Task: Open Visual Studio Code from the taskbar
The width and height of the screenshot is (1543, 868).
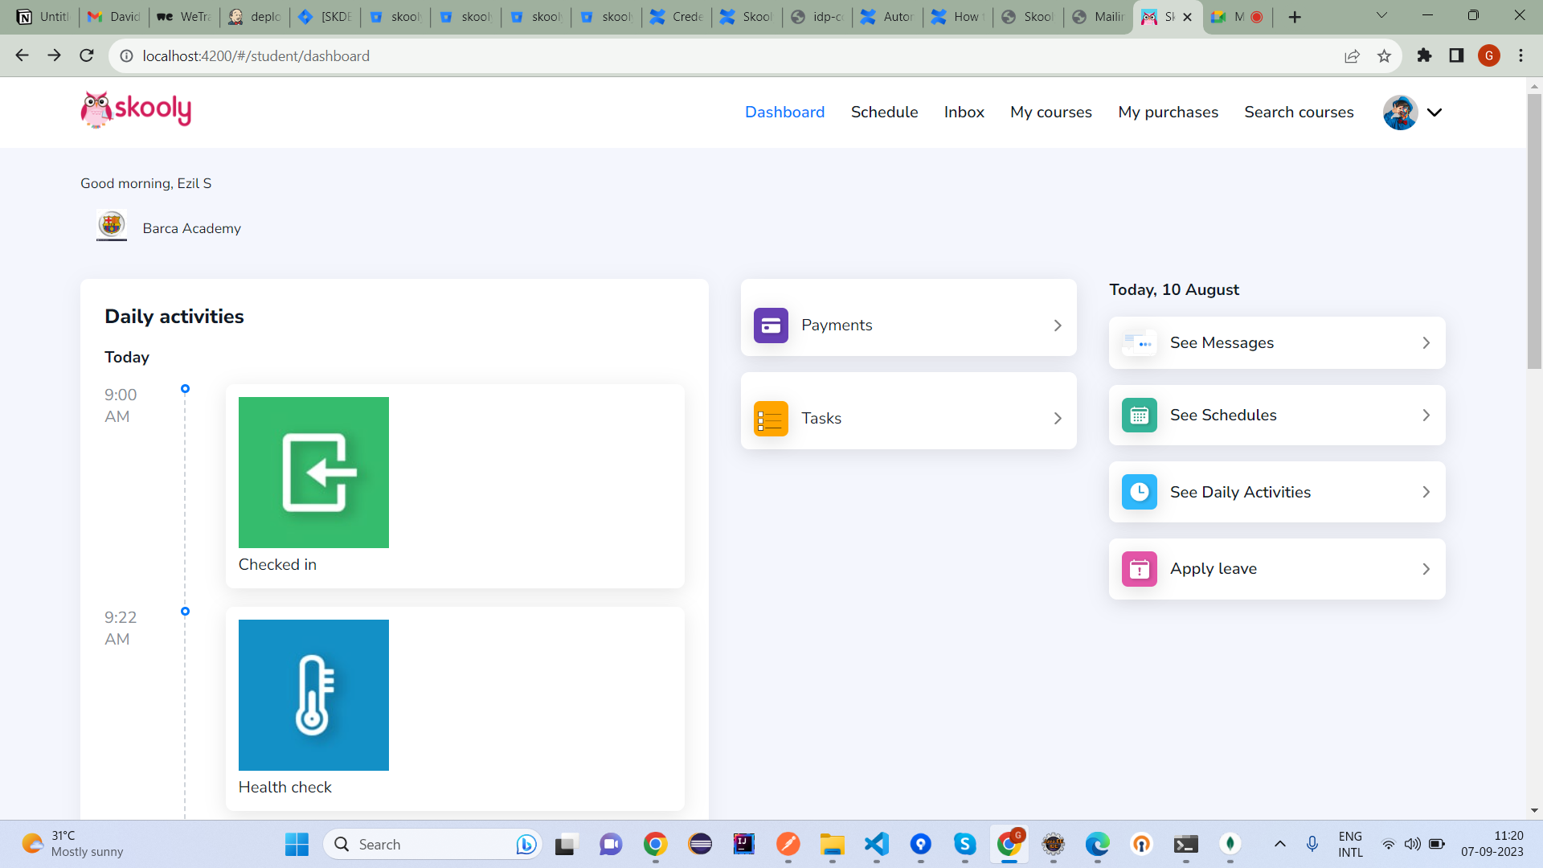Action: [x=876, y=844]
